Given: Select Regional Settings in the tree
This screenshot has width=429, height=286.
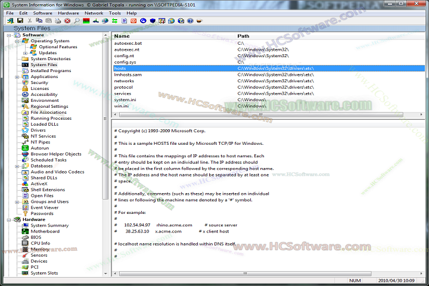Looking at the screenshot, I should pyautogui.click(x=49, y=107).
